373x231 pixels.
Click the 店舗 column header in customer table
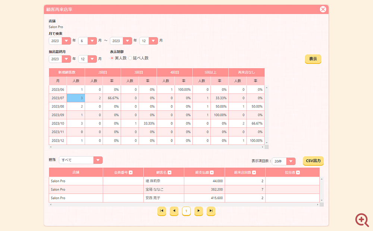(x=76, y=172)
